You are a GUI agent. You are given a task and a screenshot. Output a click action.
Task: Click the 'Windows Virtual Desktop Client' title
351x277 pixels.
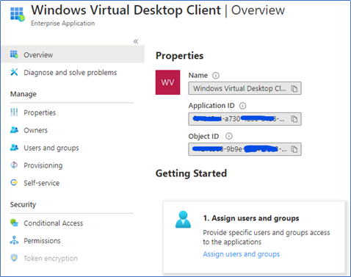(126, 10)
